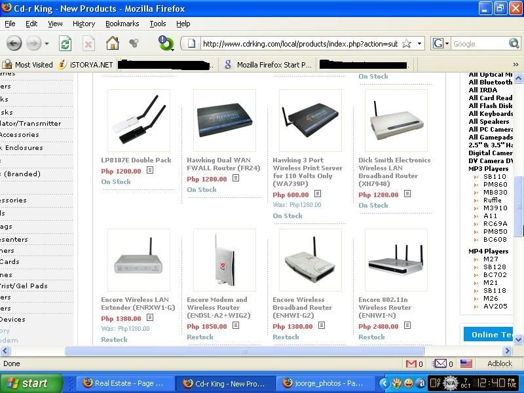The image size is (524, 393).
Task: Open Encore Wireless Broadband Router link
Action: coord(302,307)
